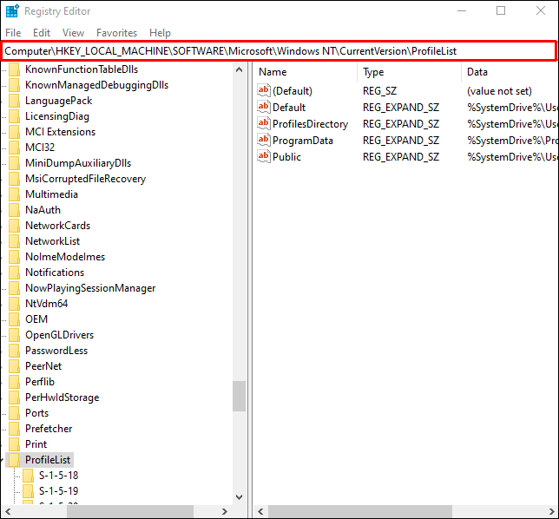Screen dimensions: 559x519
Task: Click the Registry Editor app icon in title bar
Action: [12, 11]
